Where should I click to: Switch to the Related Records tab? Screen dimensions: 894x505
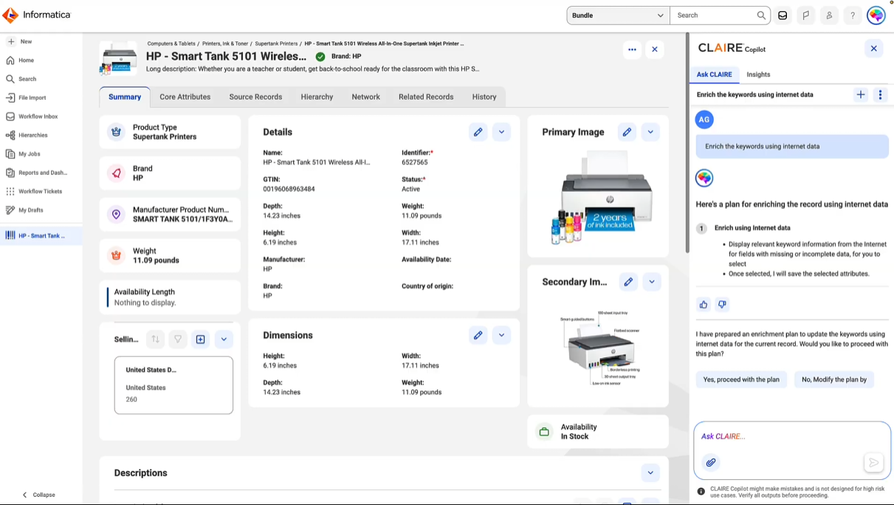click(426, 97)
